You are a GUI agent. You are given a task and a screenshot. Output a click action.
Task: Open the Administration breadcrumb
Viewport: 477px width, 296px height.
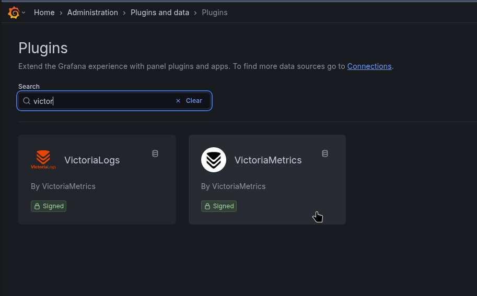pyautogui.click(x=92, y=13)
